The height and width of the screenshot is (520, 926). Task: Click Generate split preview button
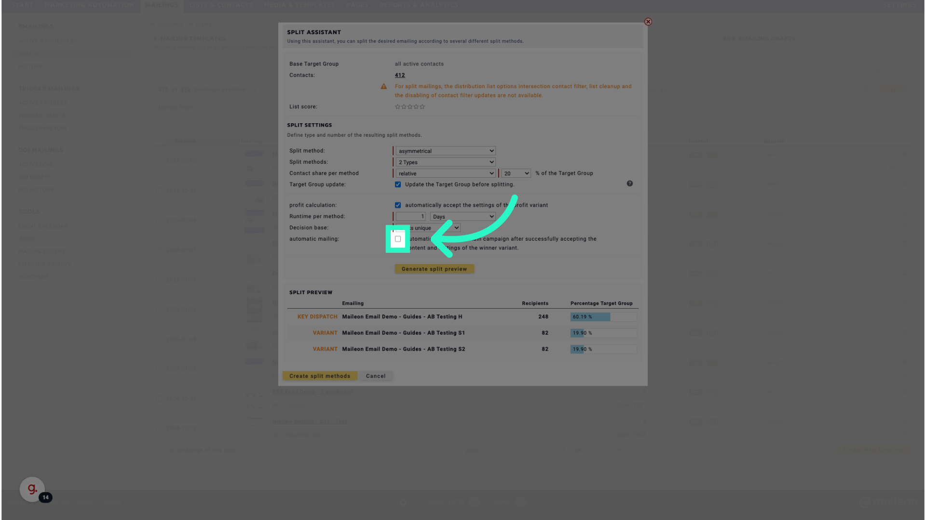click(435, 269)
